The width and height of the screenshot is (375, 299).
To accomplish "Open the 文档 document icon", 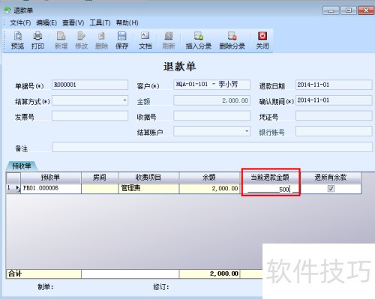I will [145, 40].
